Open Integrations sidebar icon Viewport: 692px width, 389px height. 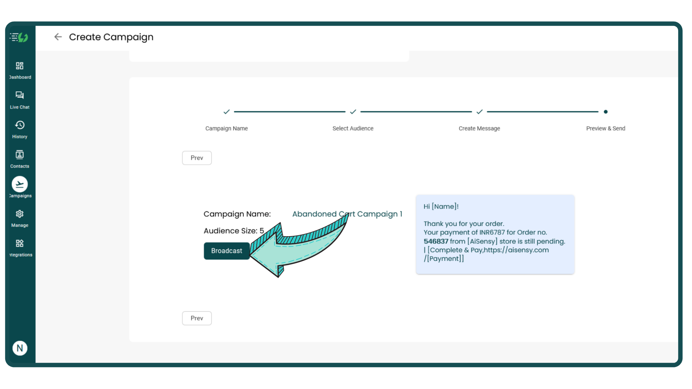(19, 244)
